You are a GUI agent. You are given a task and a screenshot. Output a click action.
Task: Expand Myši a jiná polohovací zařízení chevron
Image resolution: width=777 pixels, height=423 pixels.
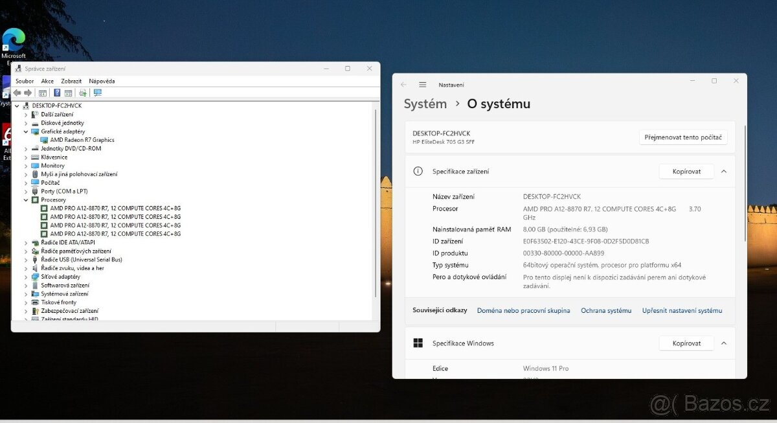26,174
